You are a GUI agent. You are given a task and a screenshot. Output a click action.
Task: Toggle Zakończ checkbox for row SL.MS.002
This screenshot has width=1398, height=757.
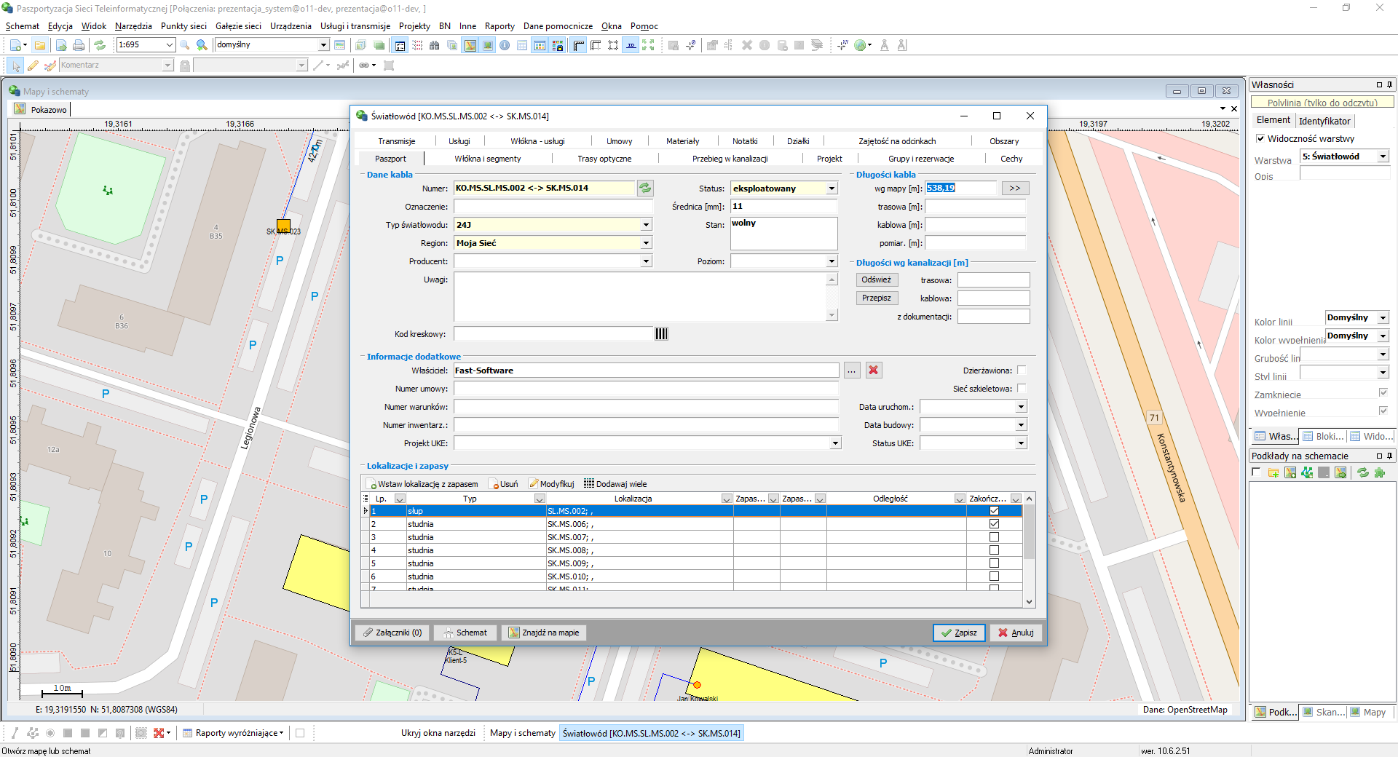(994, 511)
